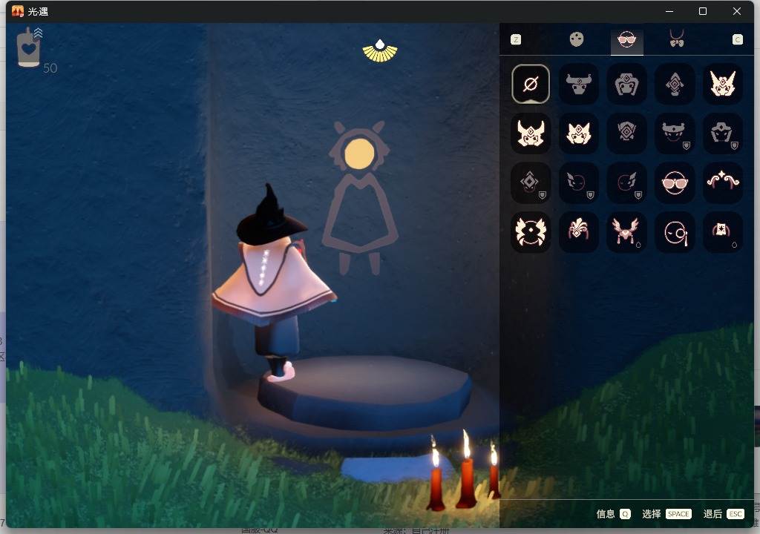Click the Z previous-category key

[516, 40]
